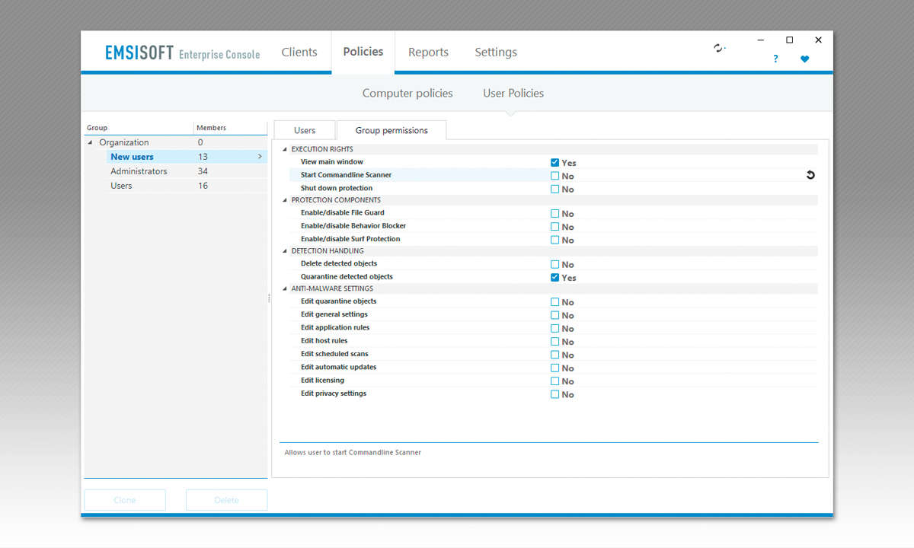Tick Edit automatic updates checkbox
914x548 pixels.
tap(555, 368)
